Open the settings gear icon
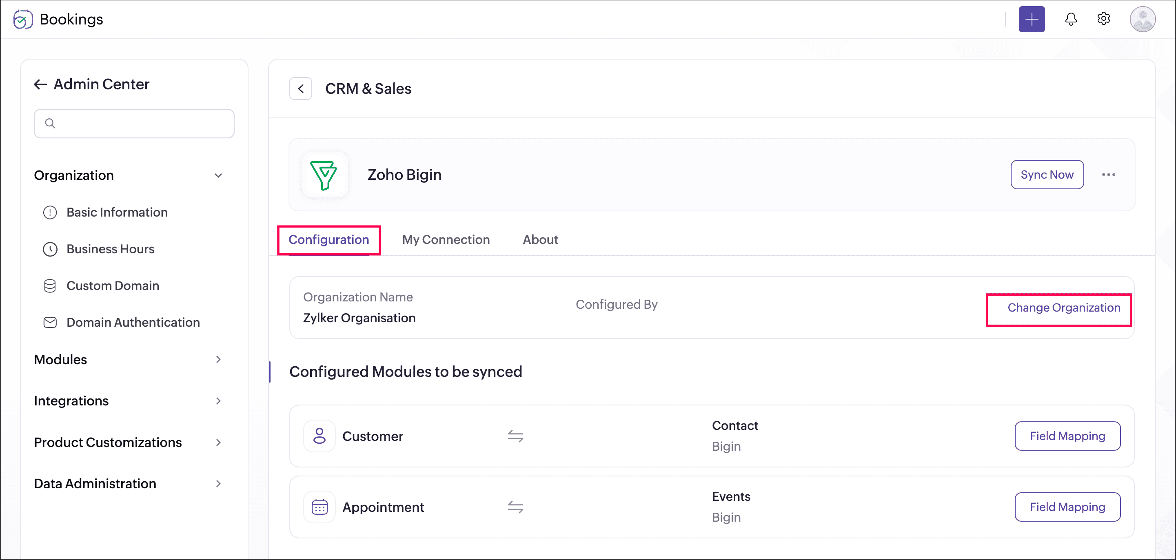The width and height of the screenshot is (1176, 560). [x=1103, y=19]
